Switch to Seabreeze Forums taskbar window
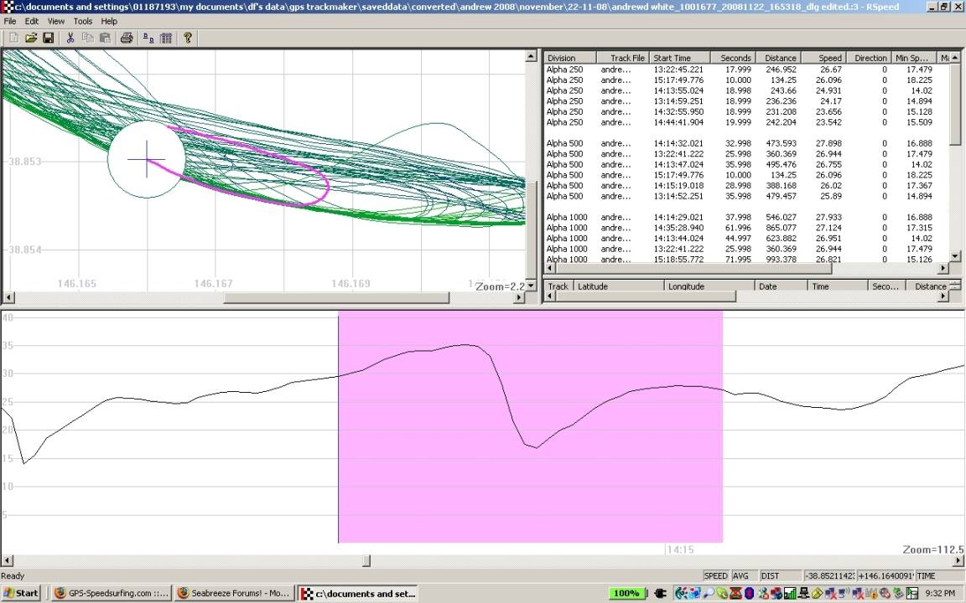Image resolution: width=966 pixels, height=603 pixels. click(x=233, y=593)
